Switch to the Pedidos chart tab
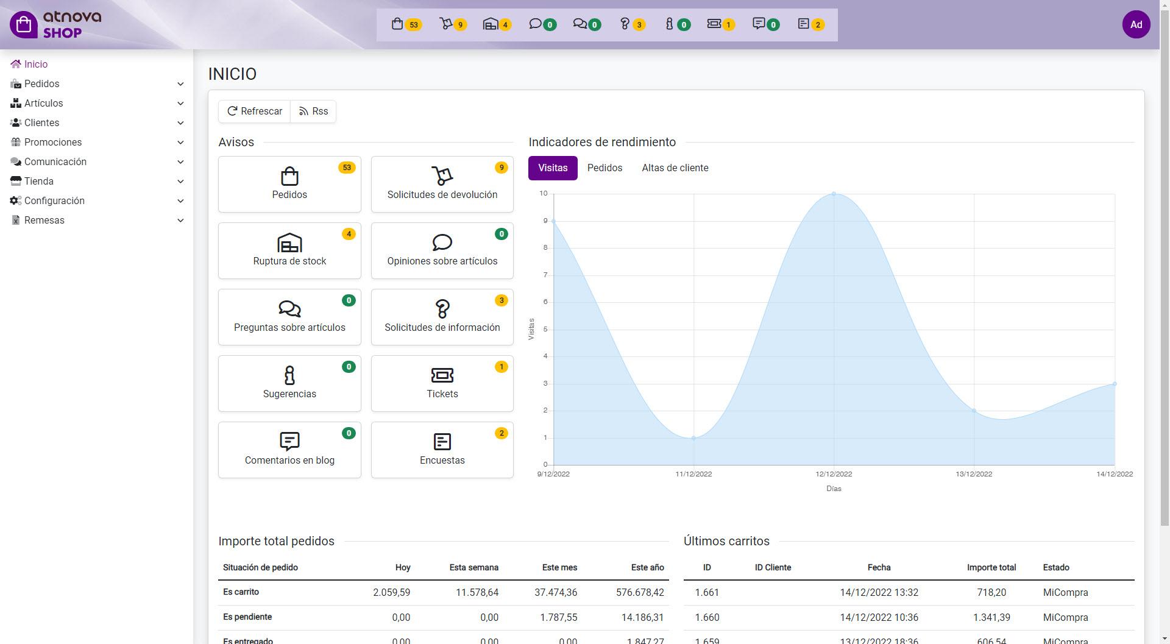Image resolution: width=1170 pixels, height=644 pixels. click(604, 168)
